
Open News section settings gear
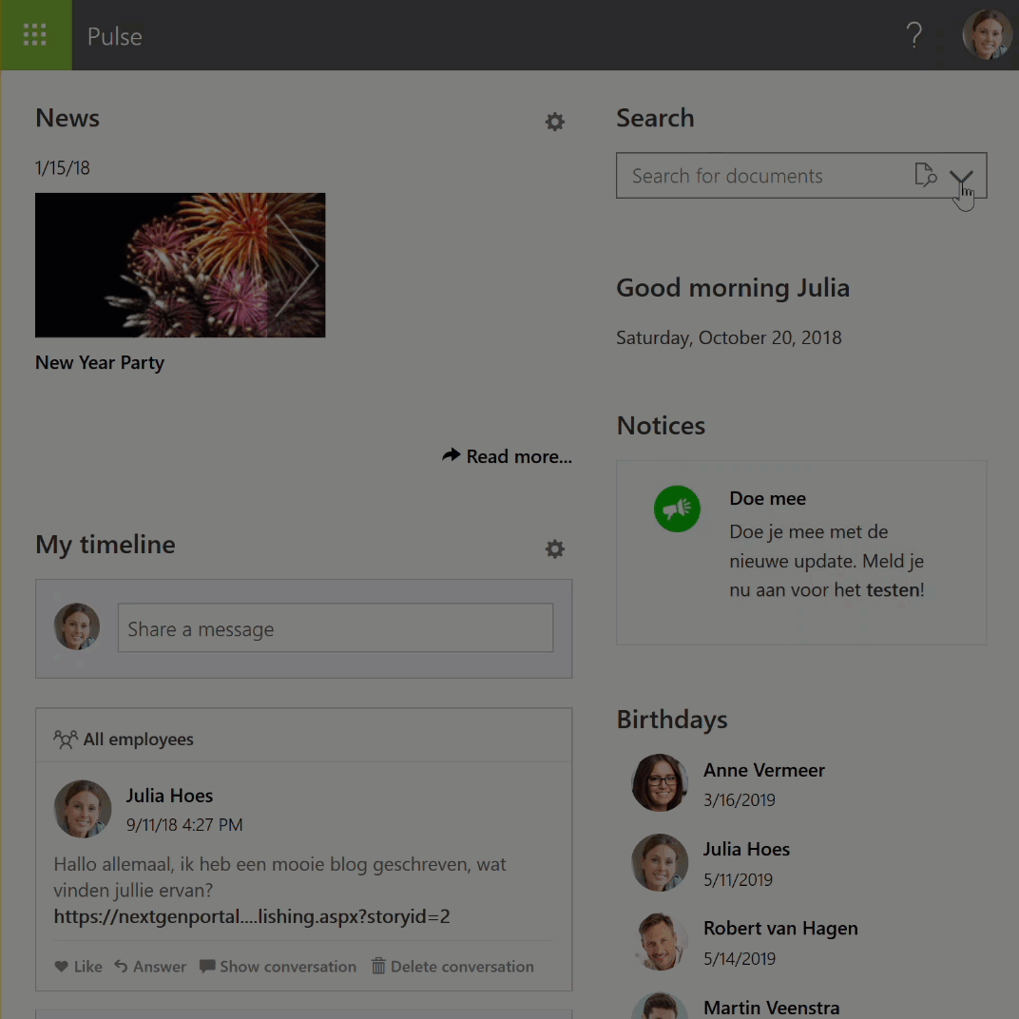pos(554,122)
